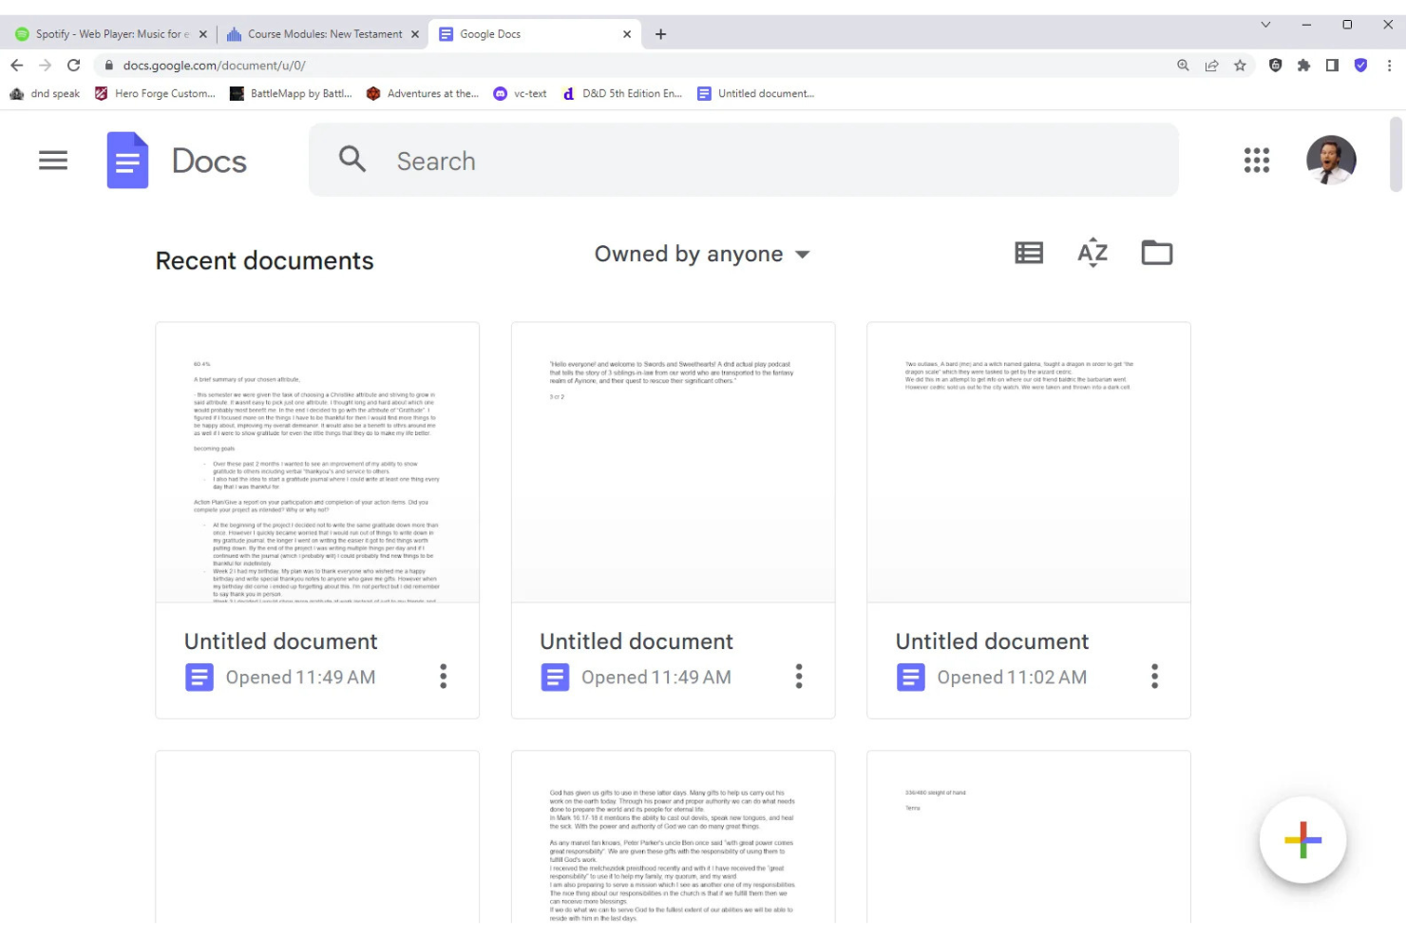Open the D&D 5th Edition bookmark

coord(622,93)
